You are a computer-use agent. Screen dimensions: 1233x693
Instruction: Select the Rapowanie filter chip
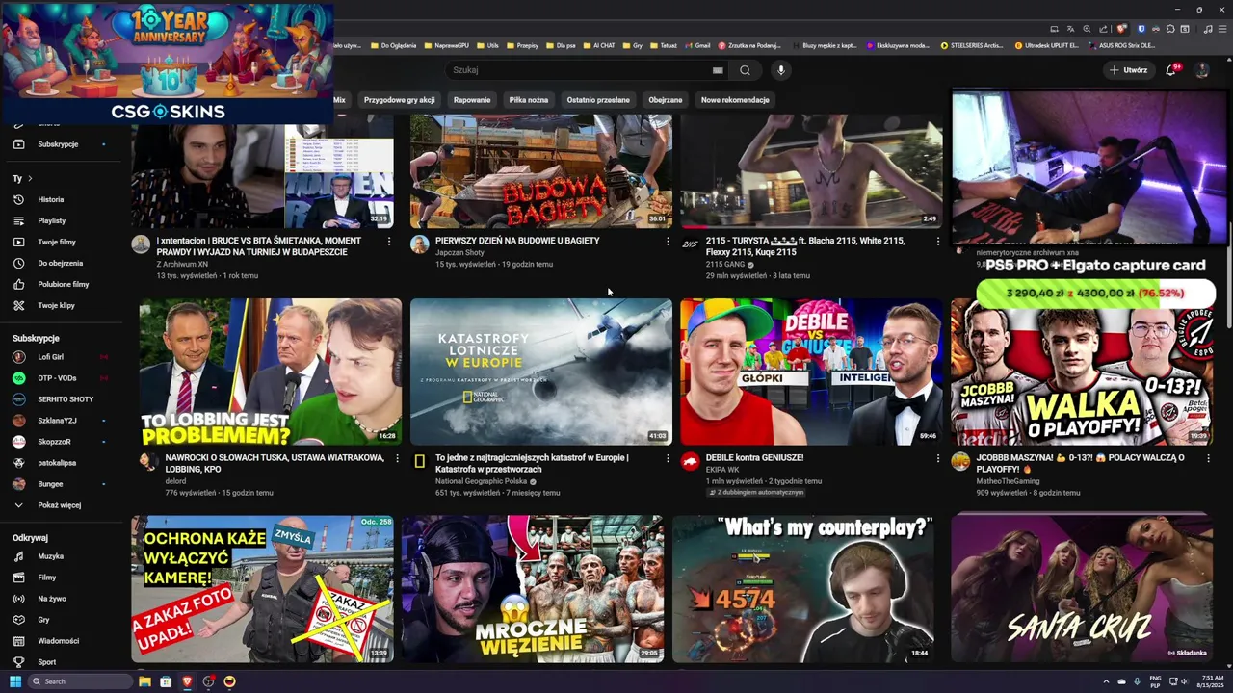(x=472, y=100)
